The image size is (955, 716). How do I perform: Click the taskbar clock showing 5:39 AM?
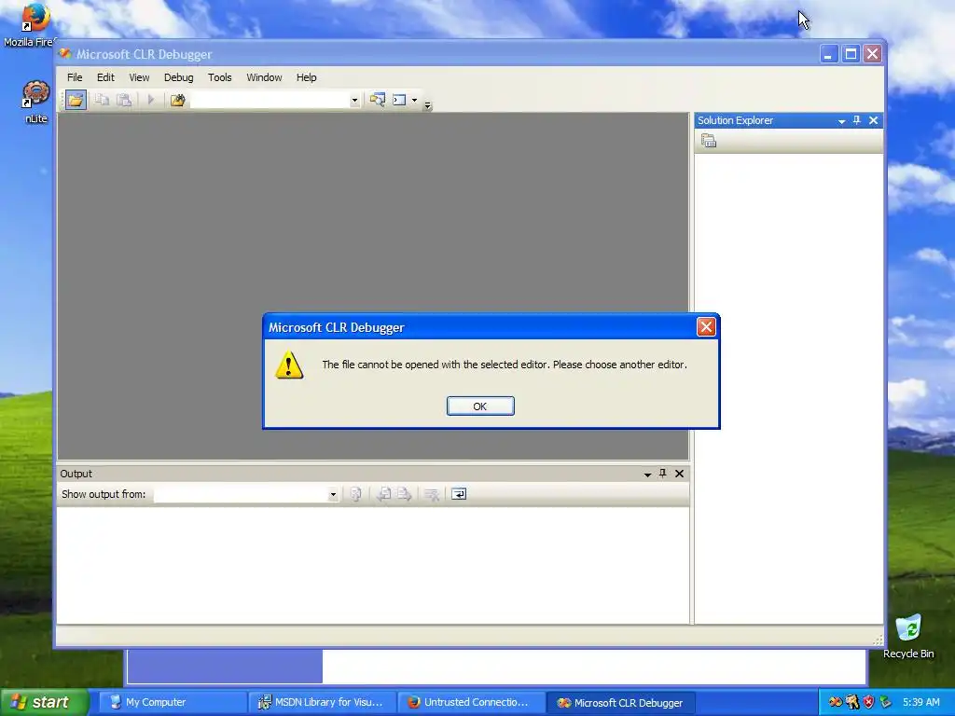tap(920, 702)
